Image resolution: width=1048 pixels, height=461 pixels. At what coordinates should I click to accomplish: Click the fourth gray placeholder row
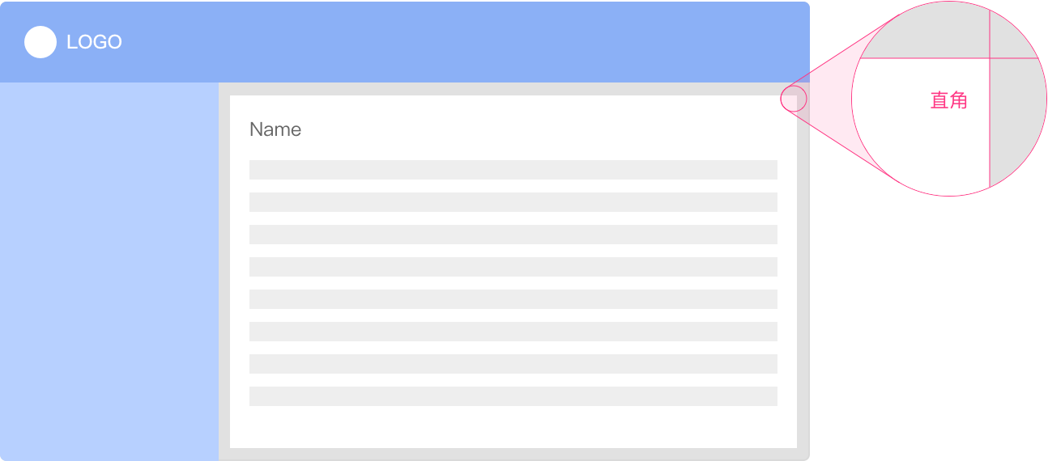pos(513,267)
